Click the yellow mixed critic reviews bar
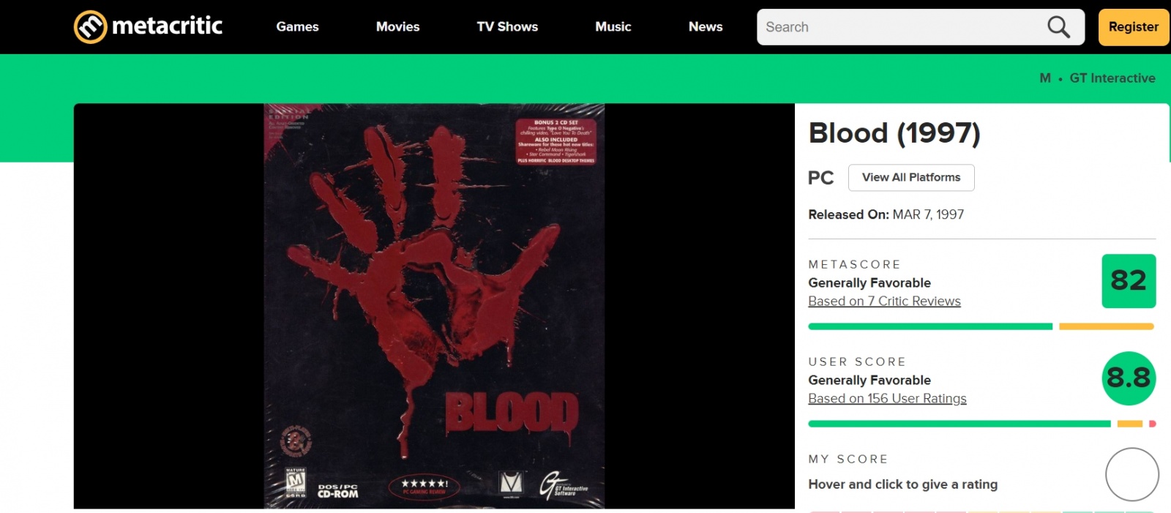 pyautogui.click(x=1107, y=326)
